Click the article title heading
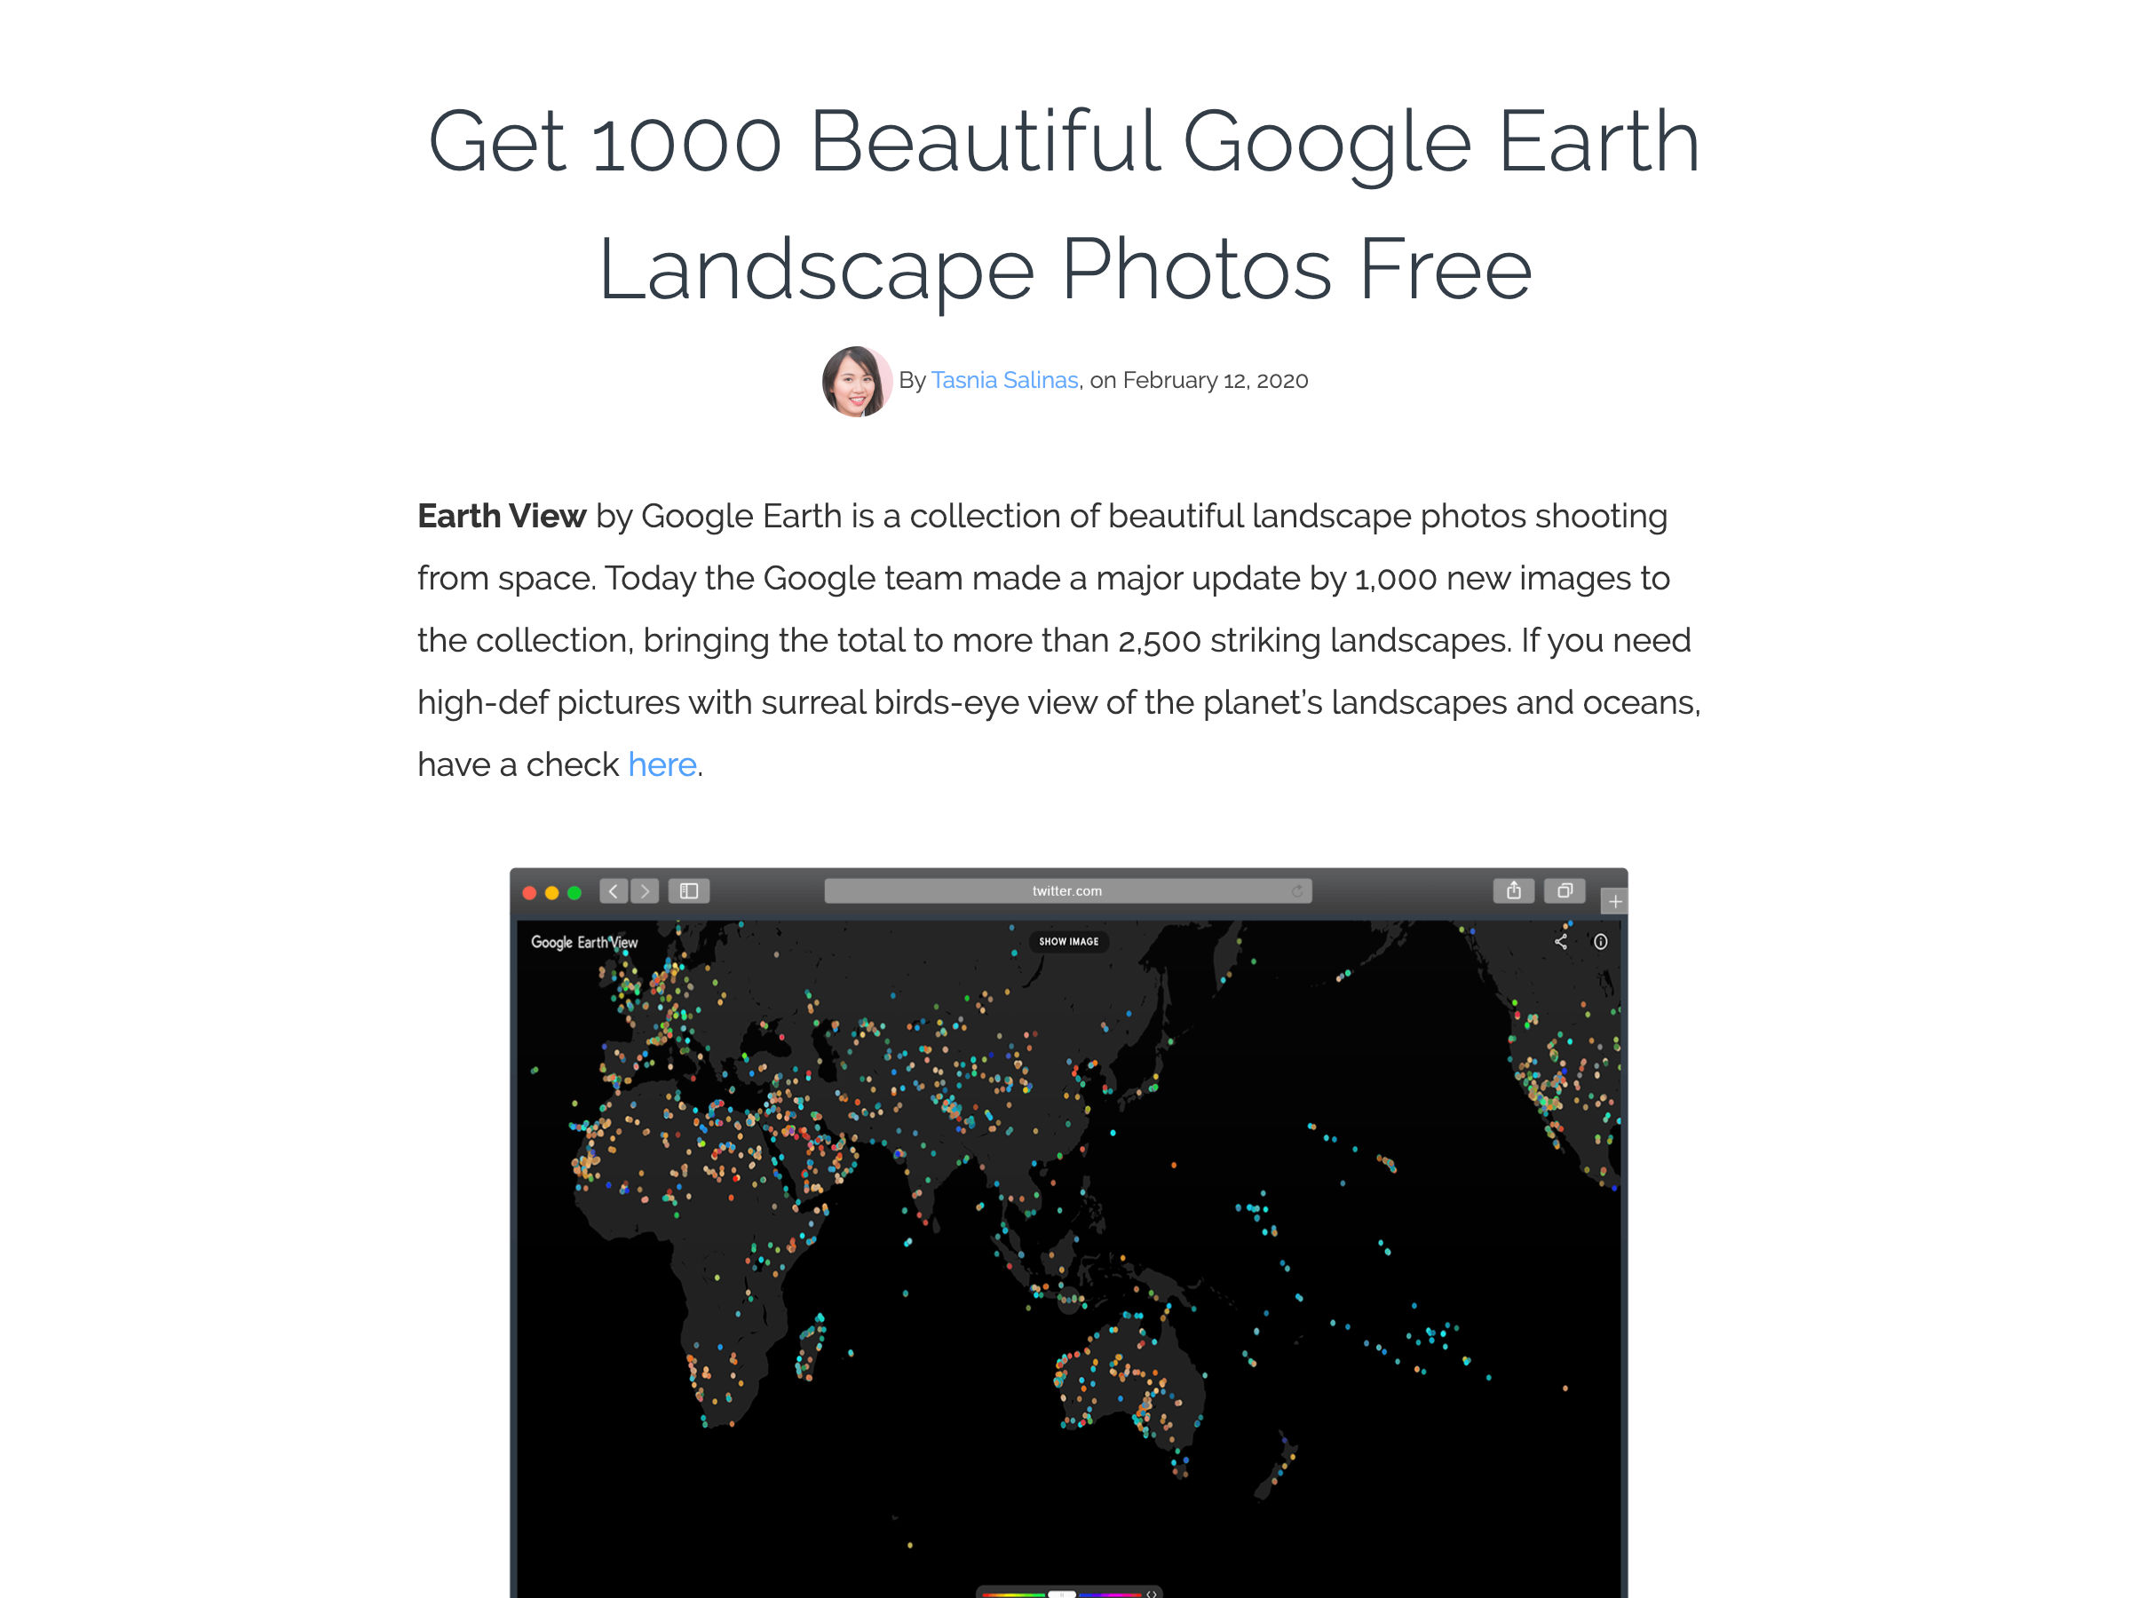The height and width of the screenshot is (1598, 2131). click(1065, 205)
